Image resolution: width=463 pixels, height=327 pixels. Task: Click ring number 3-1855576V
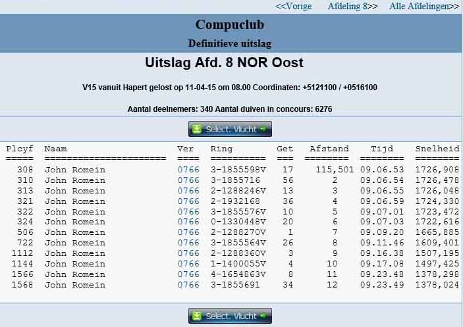pos(238,212)
